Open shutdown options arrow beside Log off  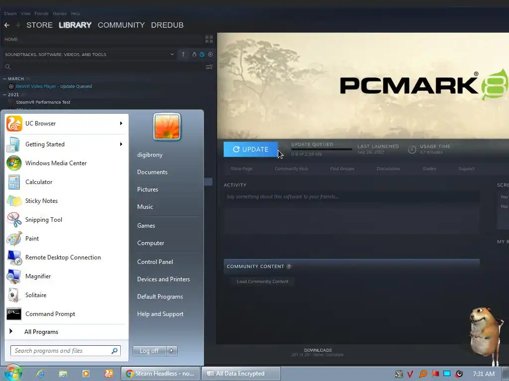point(171,351)
